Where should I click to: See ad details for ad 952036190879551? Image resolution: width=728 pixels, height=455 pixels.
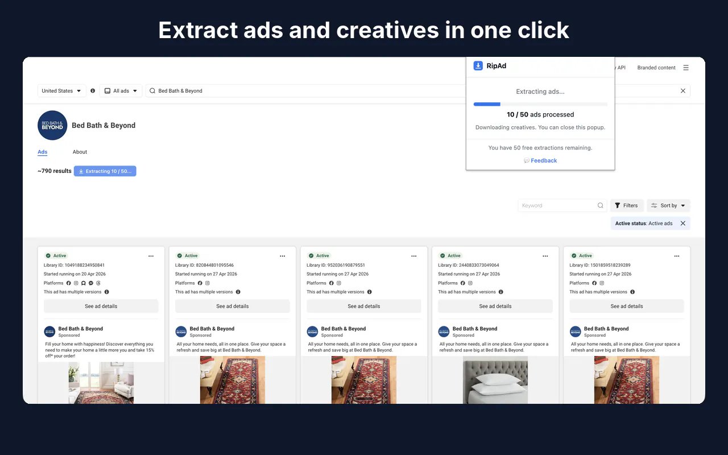pos(364,306)
